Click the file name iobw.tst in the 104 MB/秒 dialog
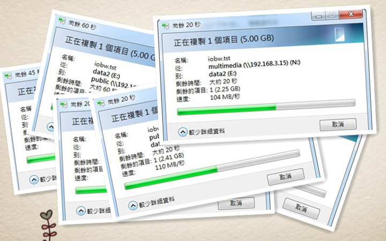The image size is (386, 241). 219,58
